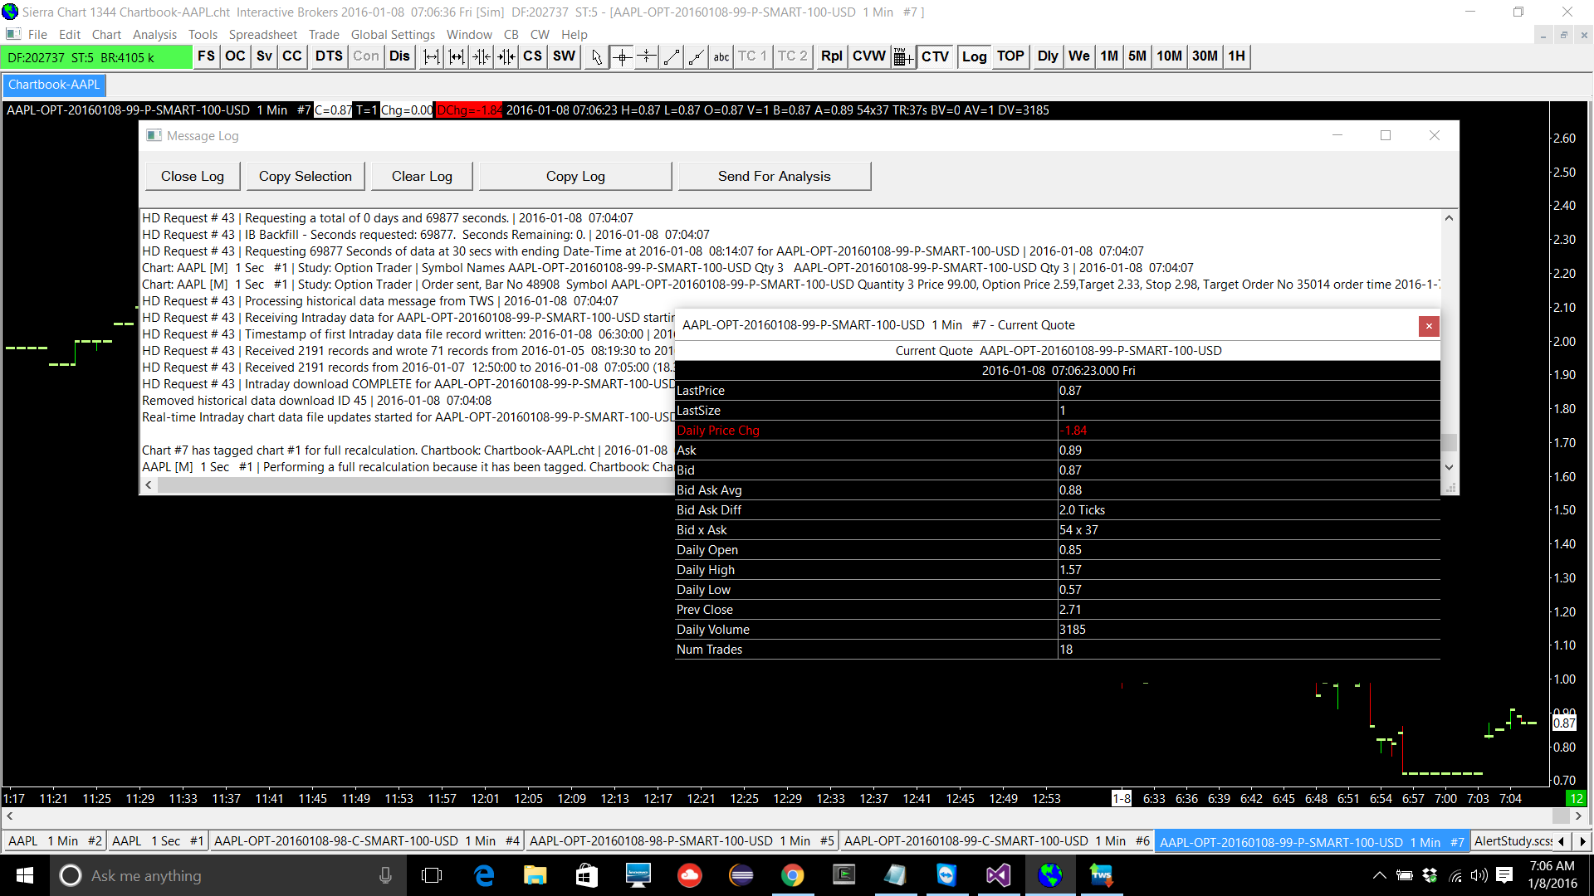This screenshot has height=896, width=1594.
Task: Click Clear Log button
Action: [x=422, y=176]
